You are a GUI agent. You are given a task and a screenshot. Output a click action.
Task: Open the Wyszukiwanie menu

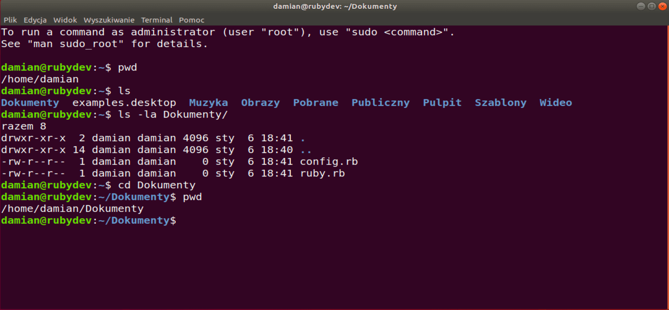pyautogui.click(x=109, y=20)
